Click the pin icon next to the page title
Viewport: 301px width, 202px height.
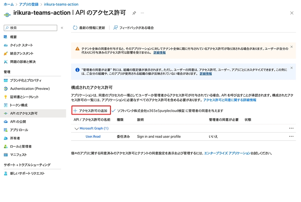(134, 13)
